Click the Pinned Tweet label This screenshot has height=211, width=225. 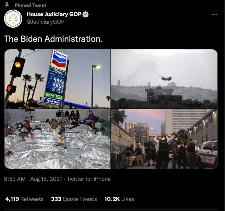coord(31,5)
